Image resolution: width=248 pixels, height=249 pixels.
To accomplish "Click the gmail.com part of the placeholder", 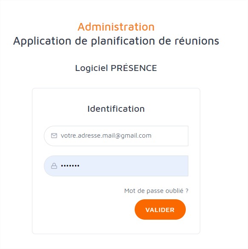I will coord(136,136).
